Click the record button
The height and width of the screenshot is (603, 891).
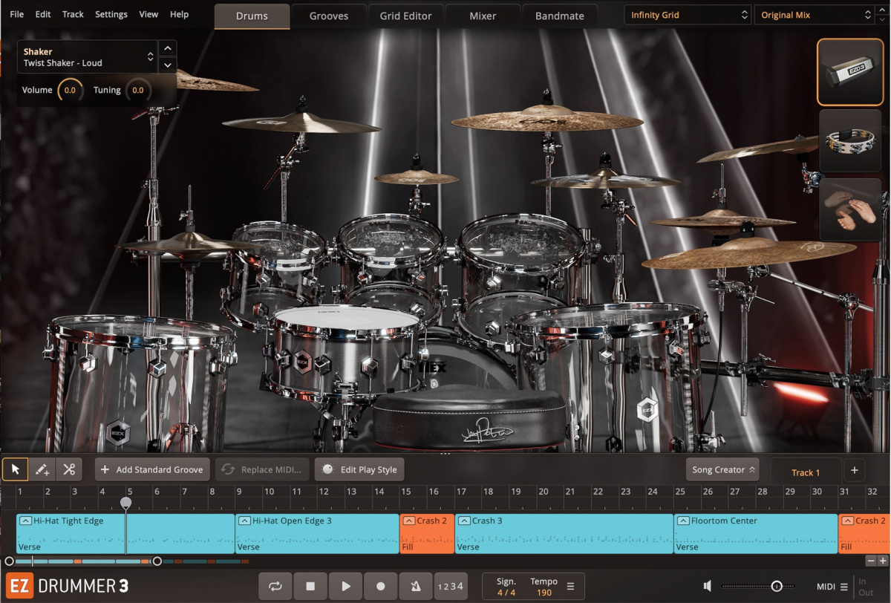click(380, 586)
